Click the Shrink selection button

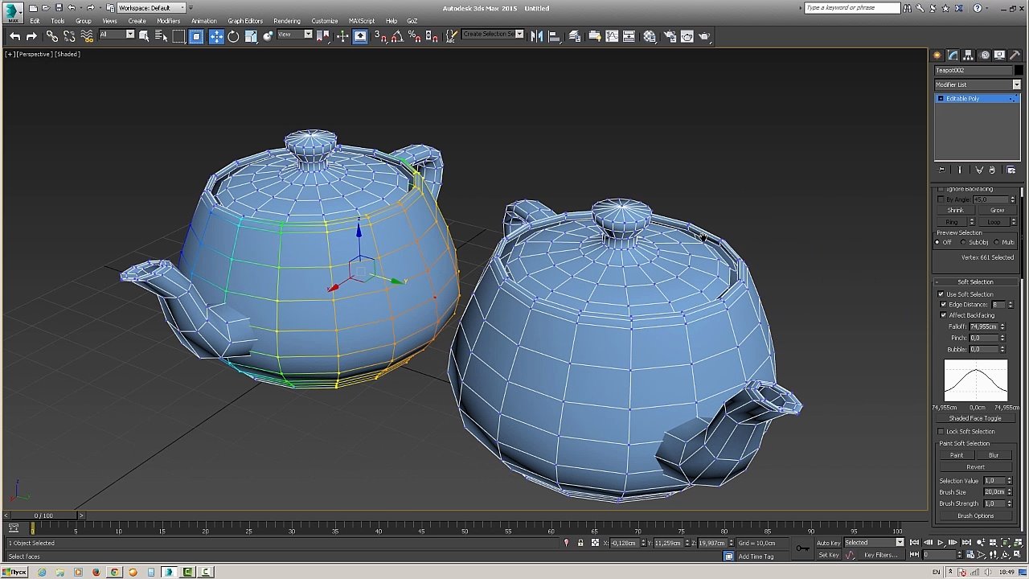955,211
